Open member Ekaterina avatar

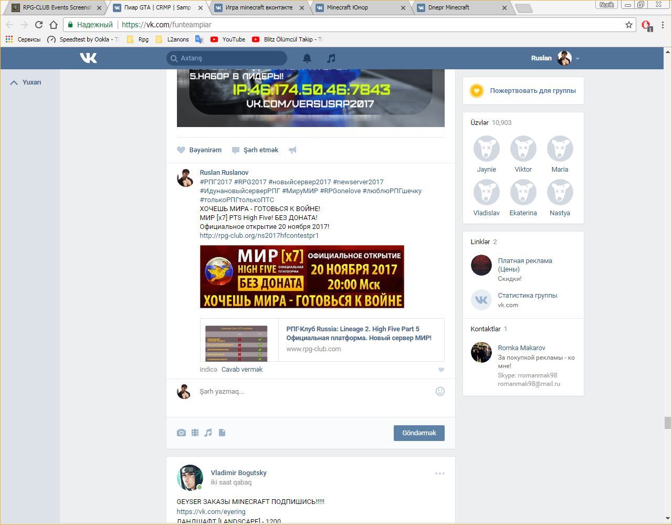523,192
